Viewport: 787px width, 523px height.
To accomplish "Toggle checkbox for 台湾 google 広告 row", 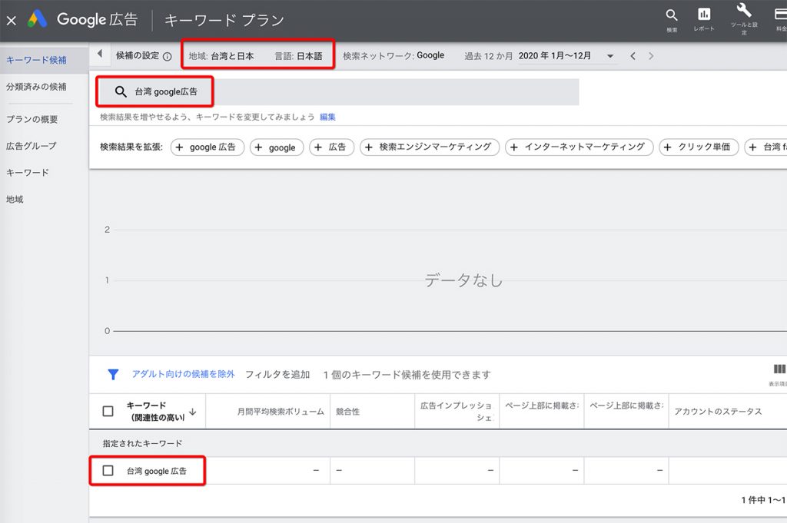I will point(108,470).
